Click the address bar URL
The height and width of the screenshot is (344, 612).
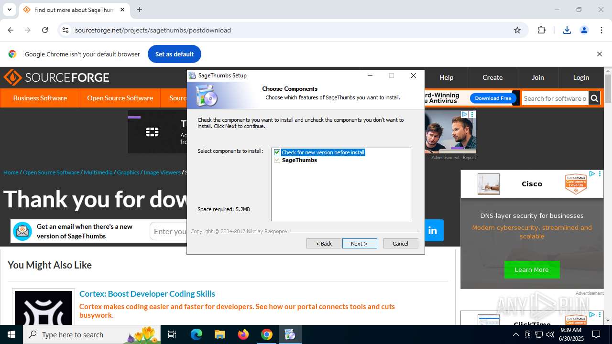(x=153, y=30)
